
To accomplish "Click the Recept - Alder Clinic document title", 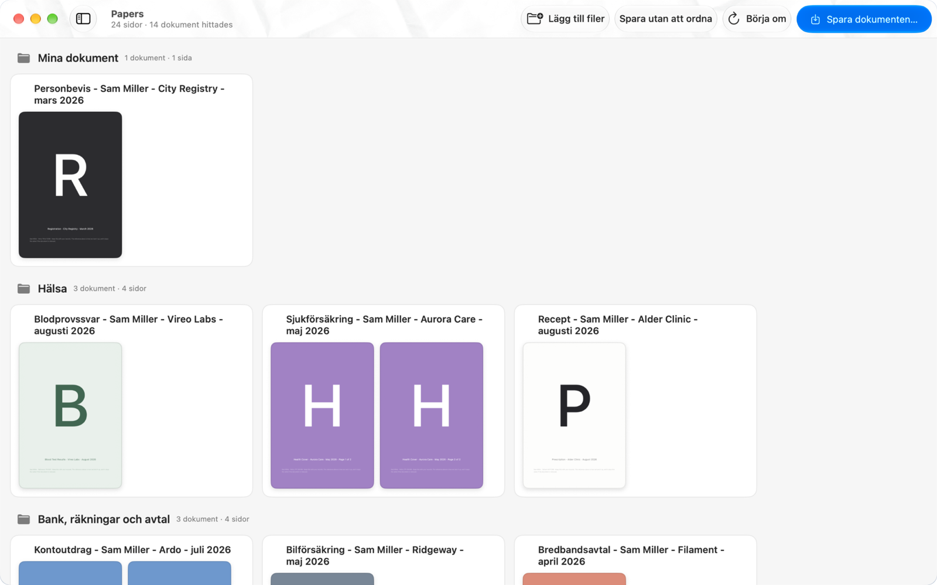I will [618, 325].
